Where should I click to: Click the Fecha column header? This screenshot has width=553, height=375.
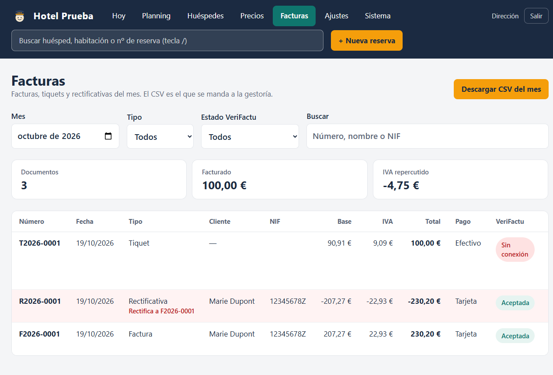click(85, 222)
